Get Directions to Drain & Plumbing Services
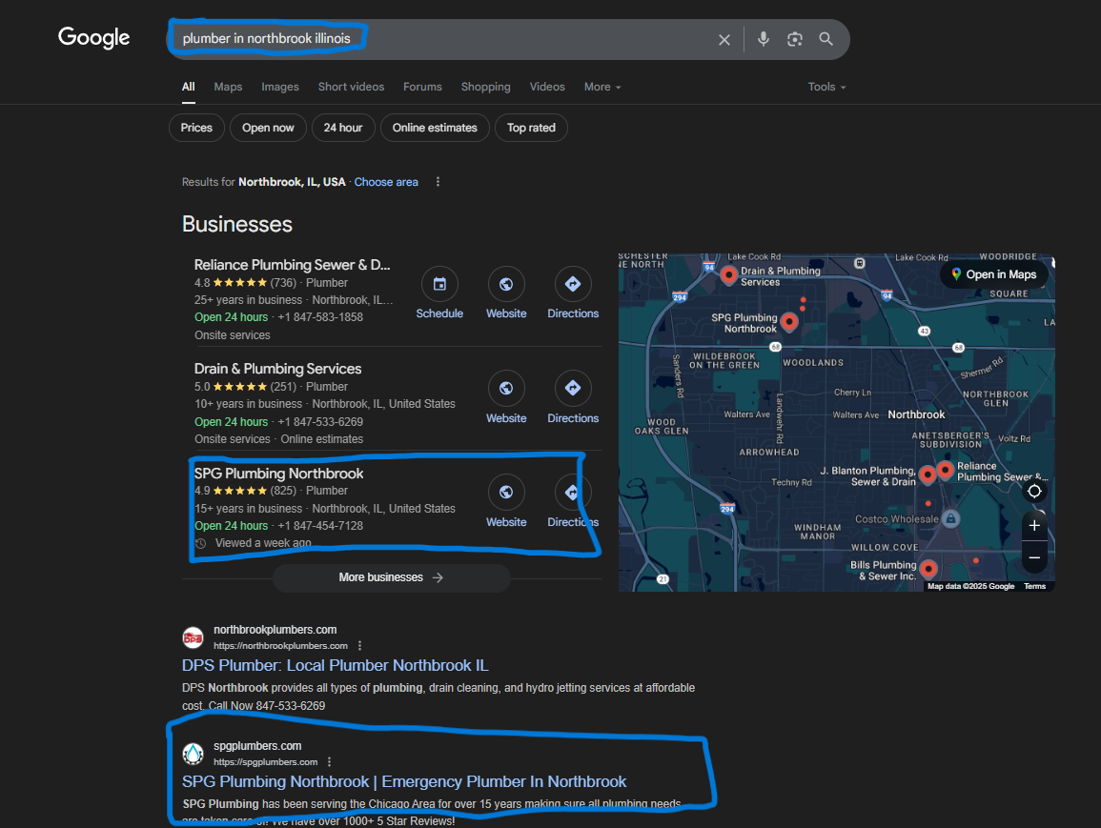This screenshot has height=828, width=1101. click(573, 388)
